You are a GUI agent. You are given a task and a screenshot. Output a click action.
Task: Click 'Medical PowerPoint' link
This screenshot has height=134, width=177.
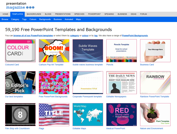tap(116, 128)
